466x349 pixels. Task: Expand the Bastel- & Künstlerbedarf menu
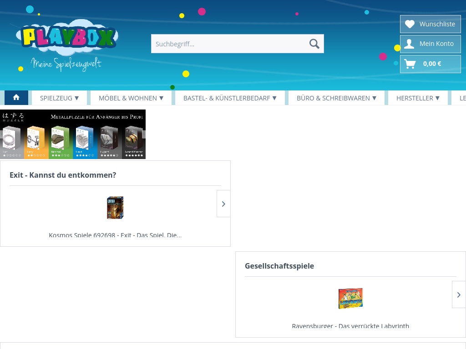230,98
